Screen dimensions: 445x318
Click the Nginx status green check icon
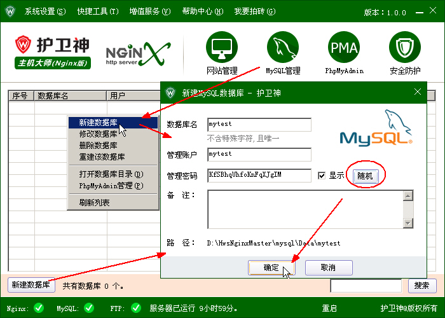coord(39,308)
